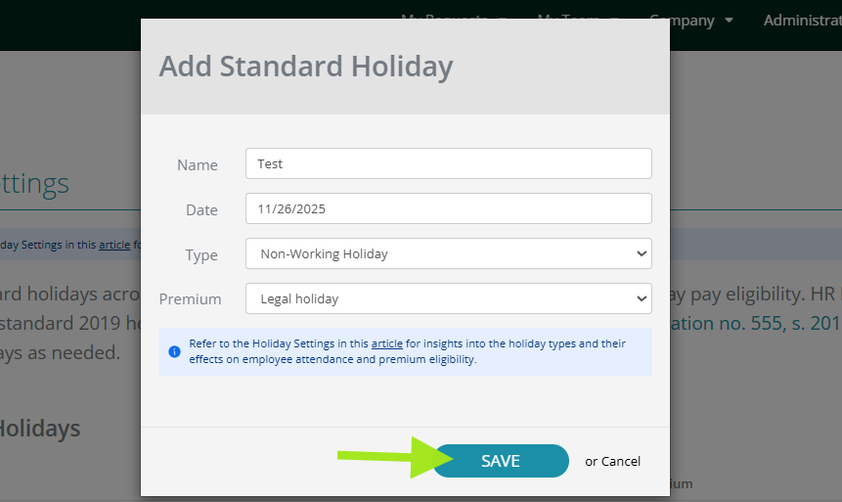Click the Type field label
The image size is (842, 502).
pyautogui.click(x=201, y=255)
